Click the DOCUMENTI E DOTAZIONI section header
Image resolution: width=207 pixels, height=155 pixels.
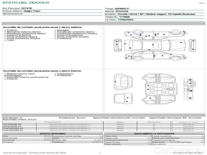154,133
